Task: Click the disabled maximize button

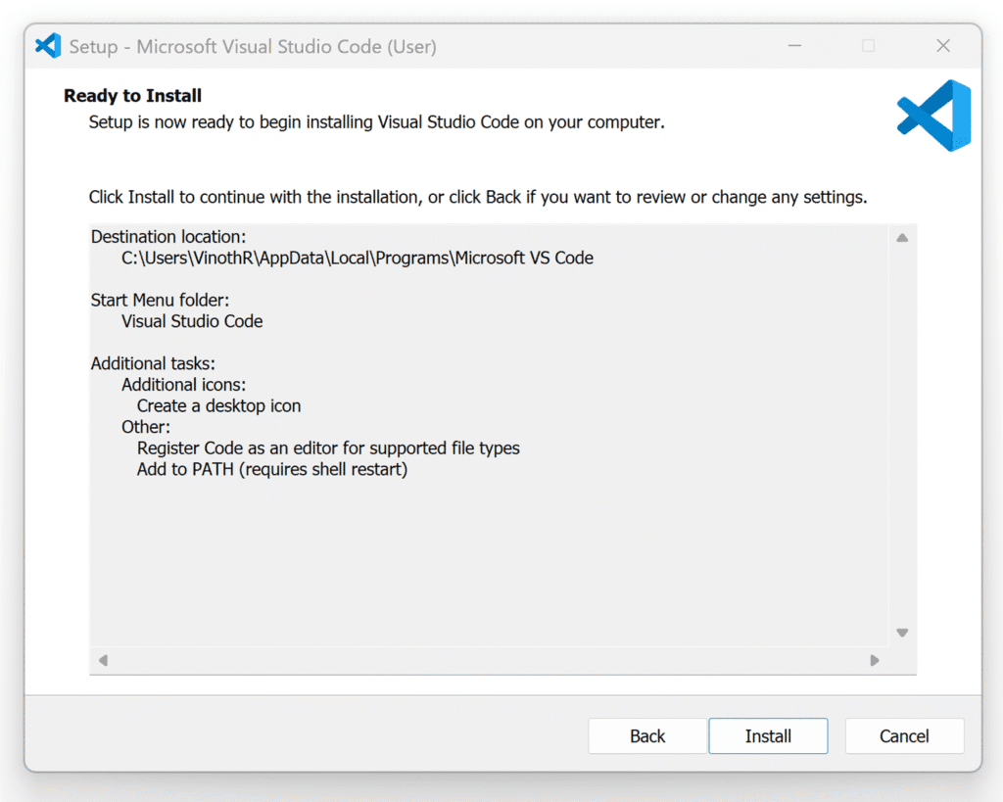Action: [x=868, y=46]
